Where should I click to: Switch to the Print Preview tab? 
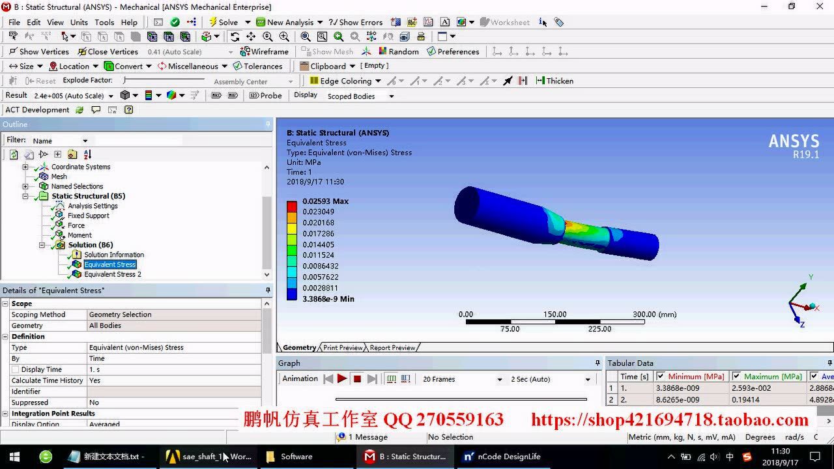click(341, 347)
